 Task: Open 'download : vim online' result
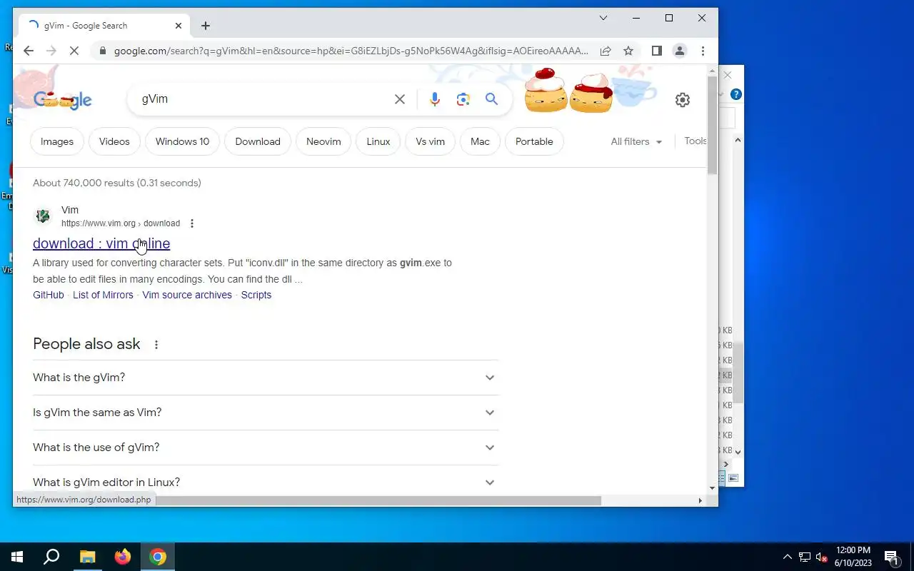coord(101,243)
